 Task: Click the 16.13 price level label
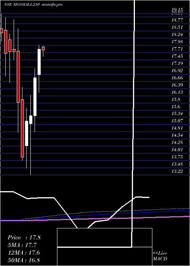pos(177,92)
